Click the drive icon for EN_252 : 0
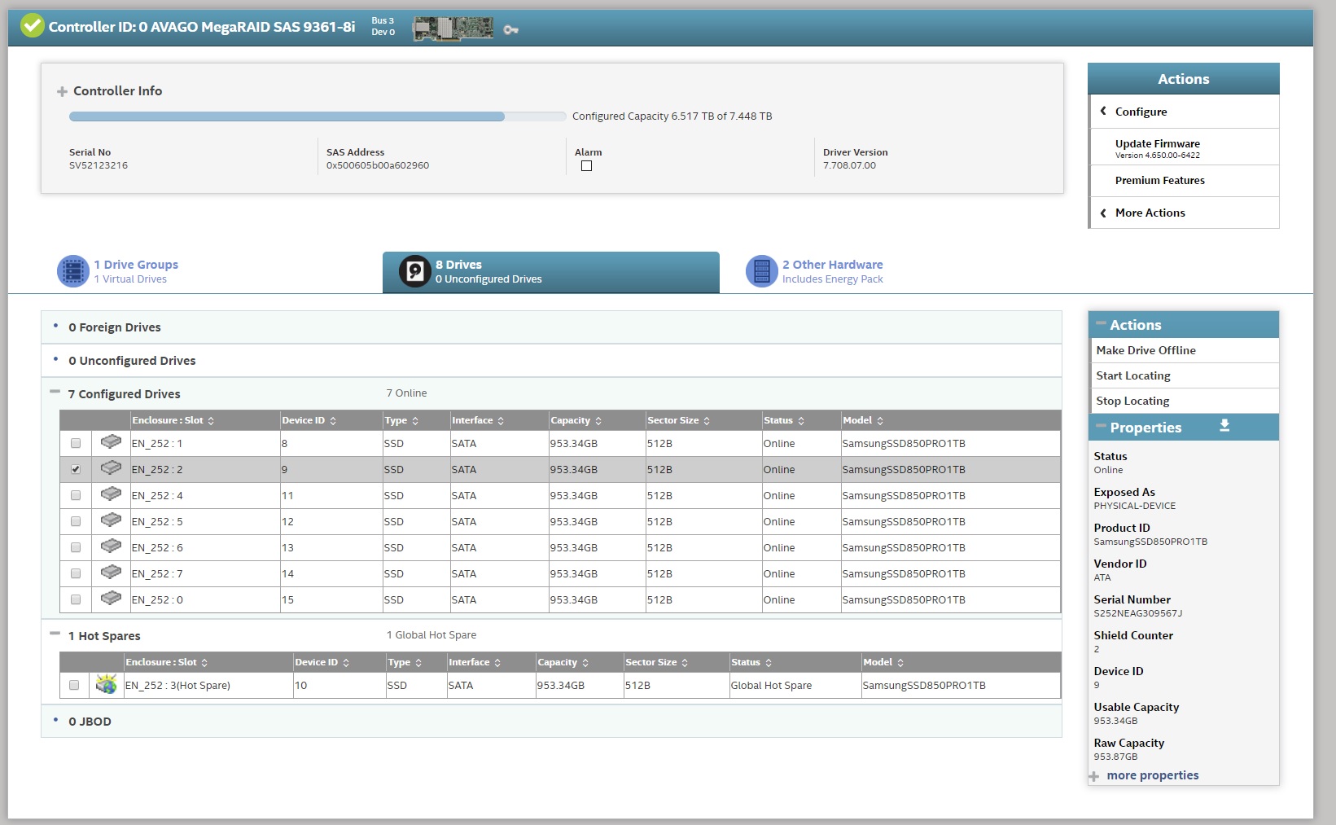Image resolution: width=1336 pixels, height=825 pixels. [x=111, y=599]
